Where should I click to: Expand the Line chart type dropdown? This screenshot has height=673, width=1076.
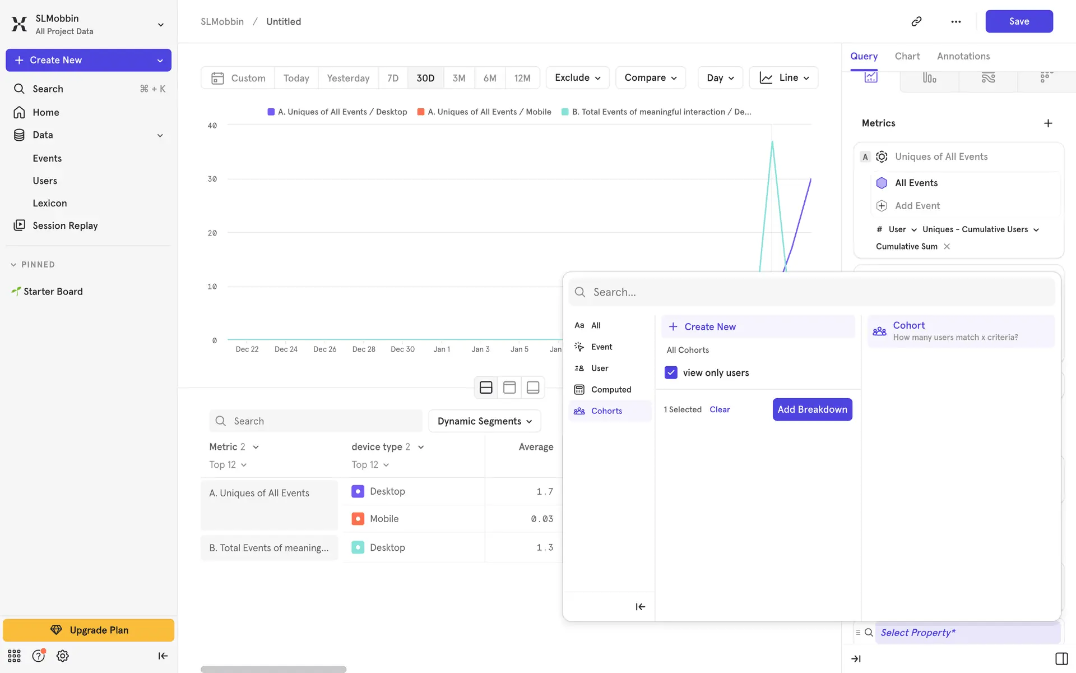tap(783, 78)
